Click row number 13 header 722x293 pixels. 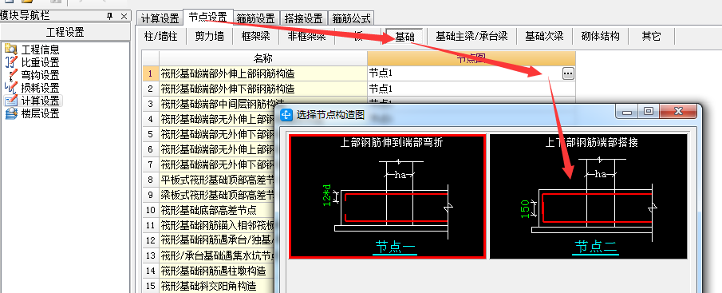151,255
